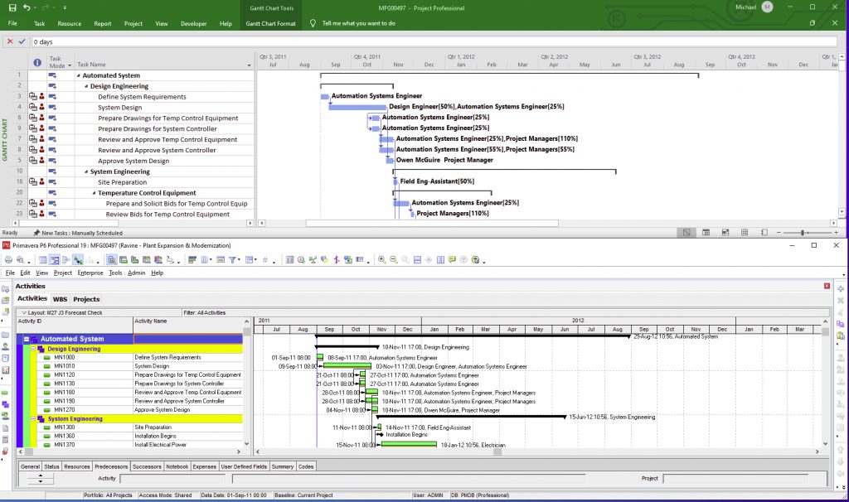Toggle the Activity Table layout button

[x=43, y=259]
